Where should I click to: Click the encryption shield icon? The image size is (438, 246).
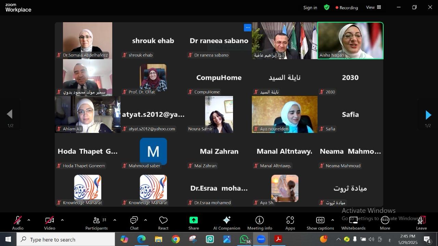tap(327, 7)
